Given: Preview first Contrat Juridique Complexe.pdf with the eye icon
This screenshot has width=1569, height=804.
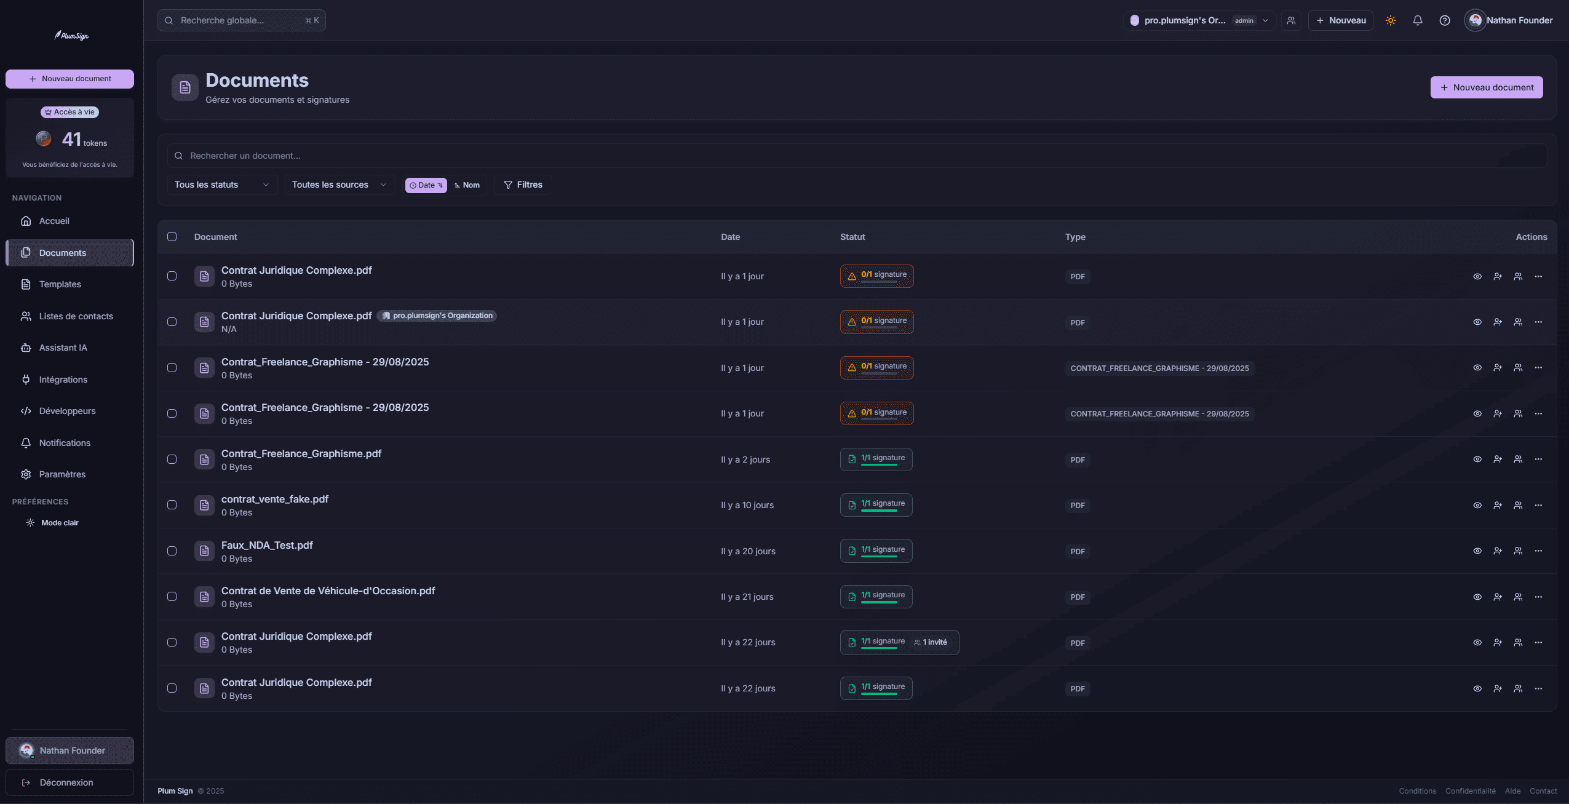Looking at the screenshot, I should coord(1477,277).
